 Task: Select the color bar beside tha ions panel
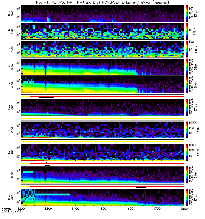pyautogui.click(x=187, y=107)
